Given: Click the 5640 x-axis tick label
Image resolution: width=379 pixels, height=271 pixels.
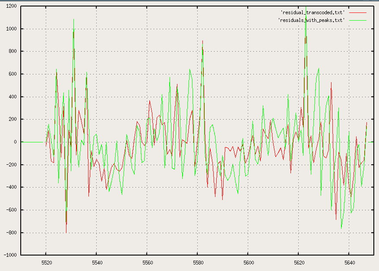Looking at the screenshot, I should click(349, 262).
